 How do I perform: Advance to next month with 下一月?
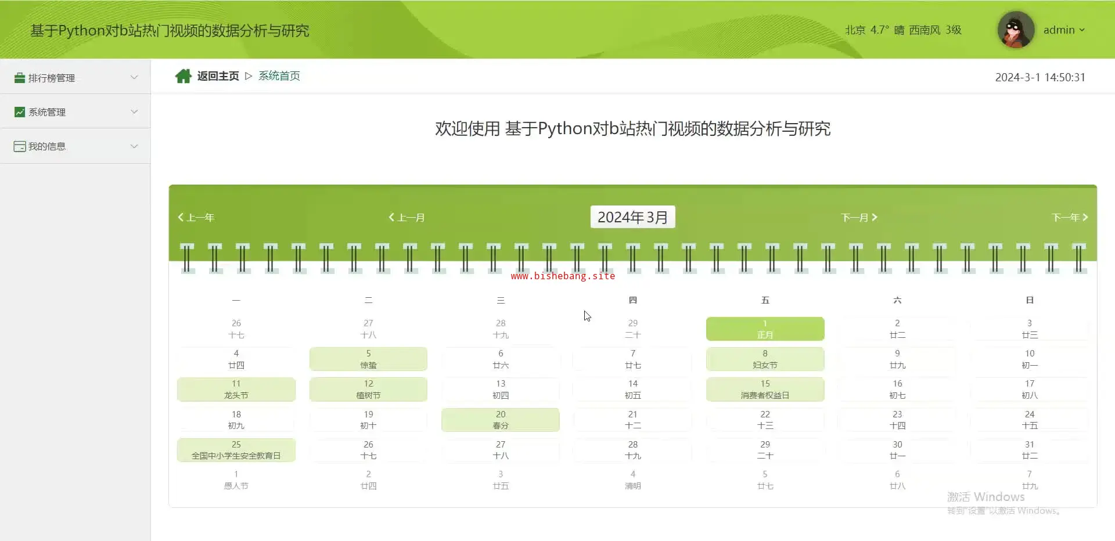tap(859, 218)
